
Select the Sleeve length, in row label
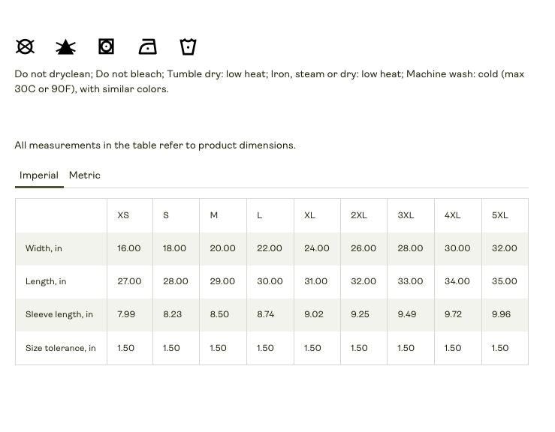[x=59, y=315]
